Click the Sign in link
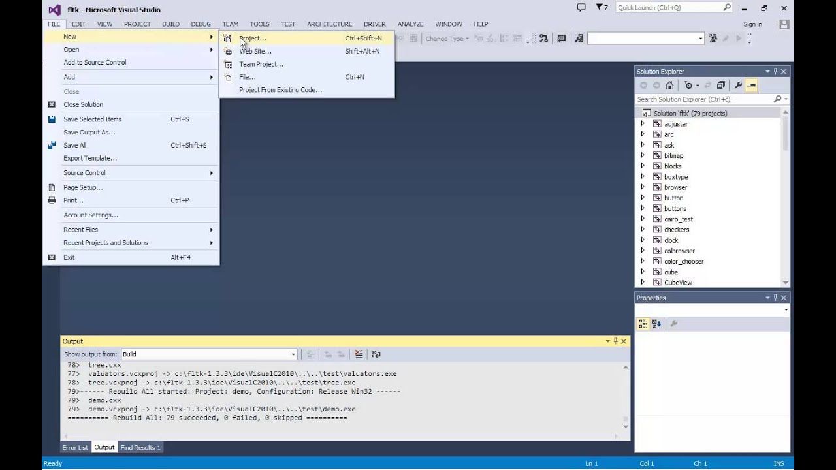 [752, 23]
